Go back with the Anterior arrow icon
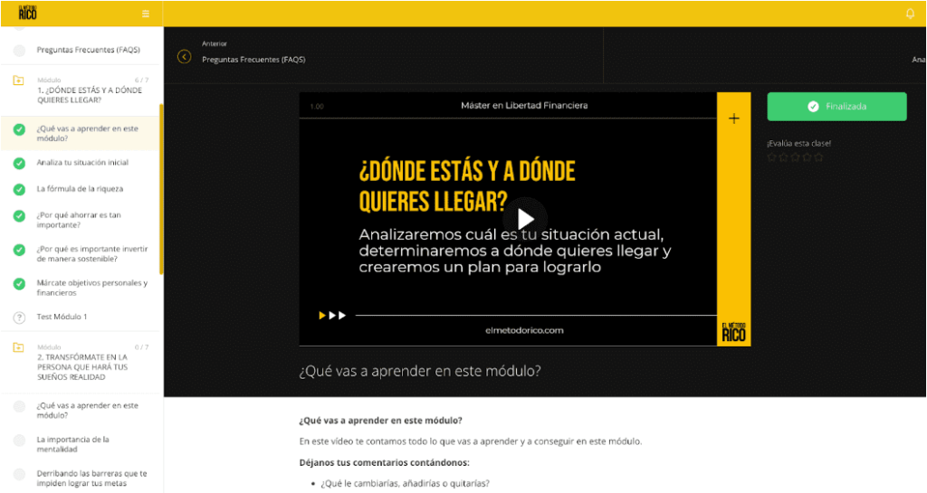 pos(185,57)
